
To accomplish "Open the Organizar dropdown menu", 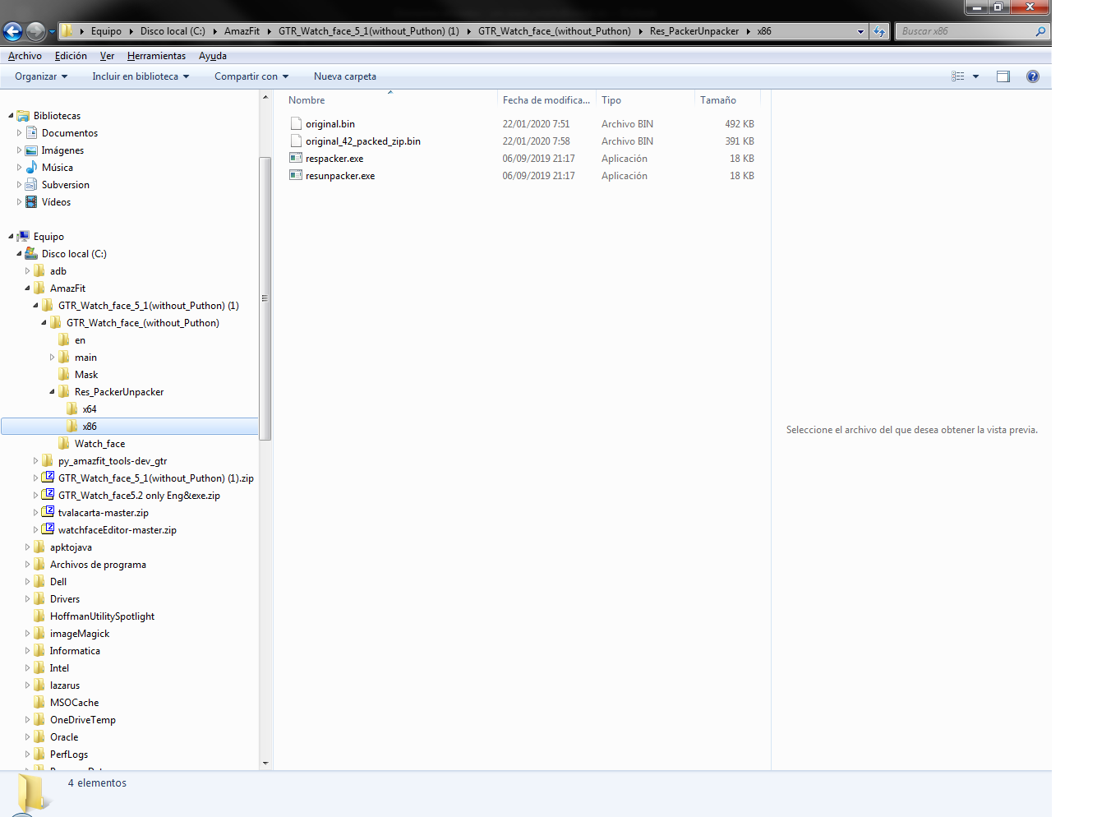I will click(x=41, y=76).
